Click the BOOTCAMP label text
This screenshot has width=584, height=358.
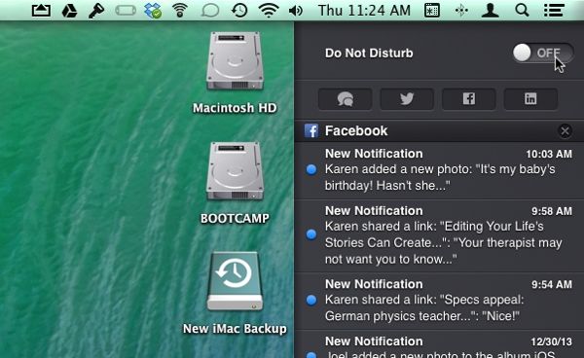pos(235,218)
